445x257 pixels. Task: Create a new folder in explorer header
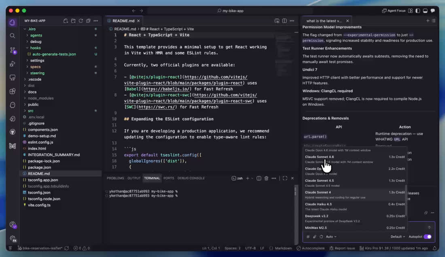tap(73, 21)
